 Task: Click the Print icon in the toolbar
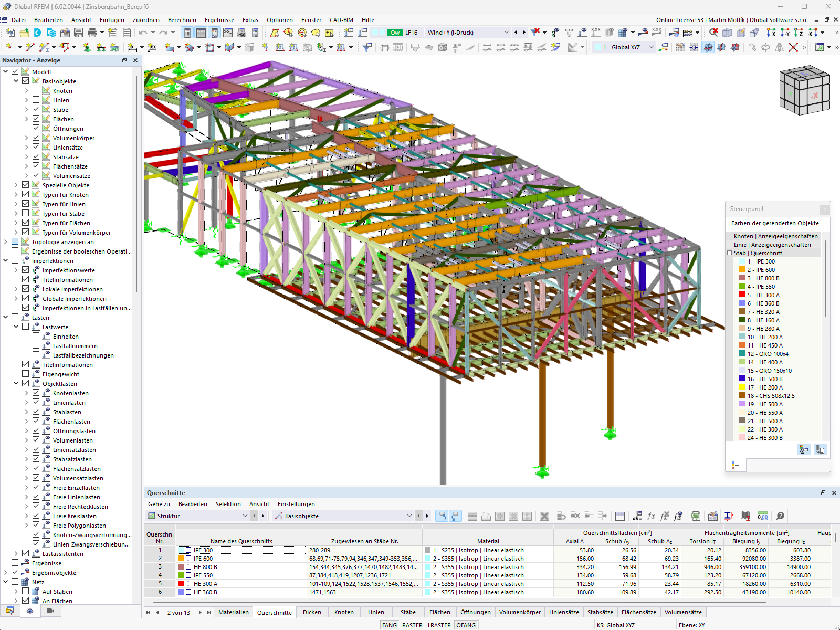(x=93, y=32)
